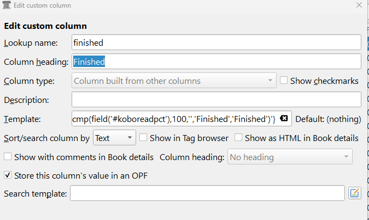This screenshot has height=220, width=369.
Task: Clear the Template field with the erase icon
Action: coord(284,119)
